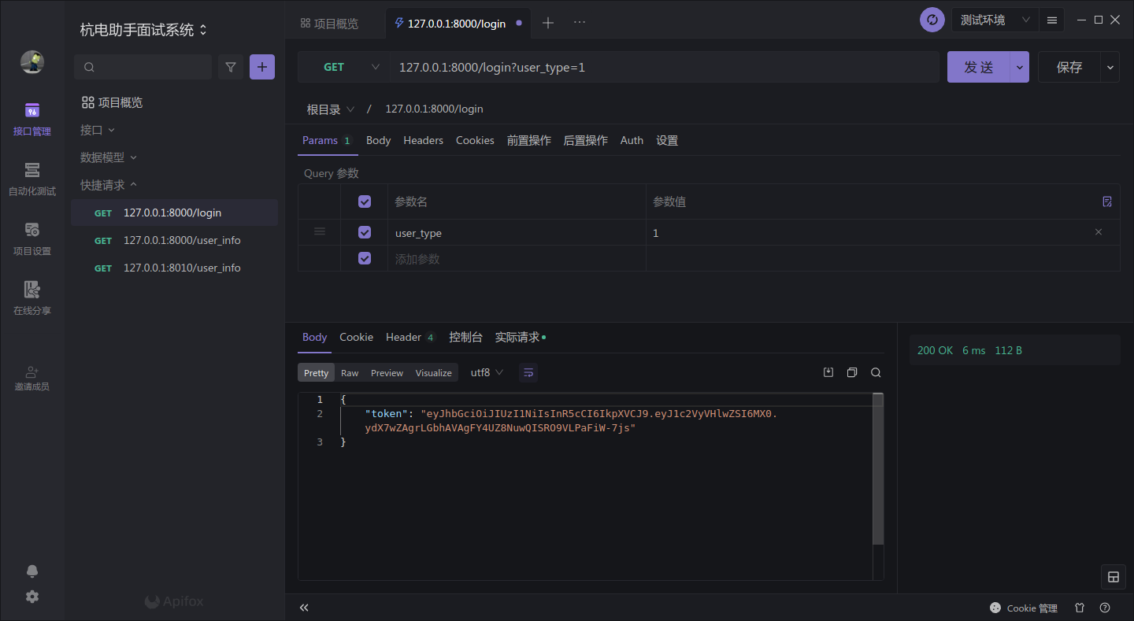Switch to the Headers tab

coord(423,140)
